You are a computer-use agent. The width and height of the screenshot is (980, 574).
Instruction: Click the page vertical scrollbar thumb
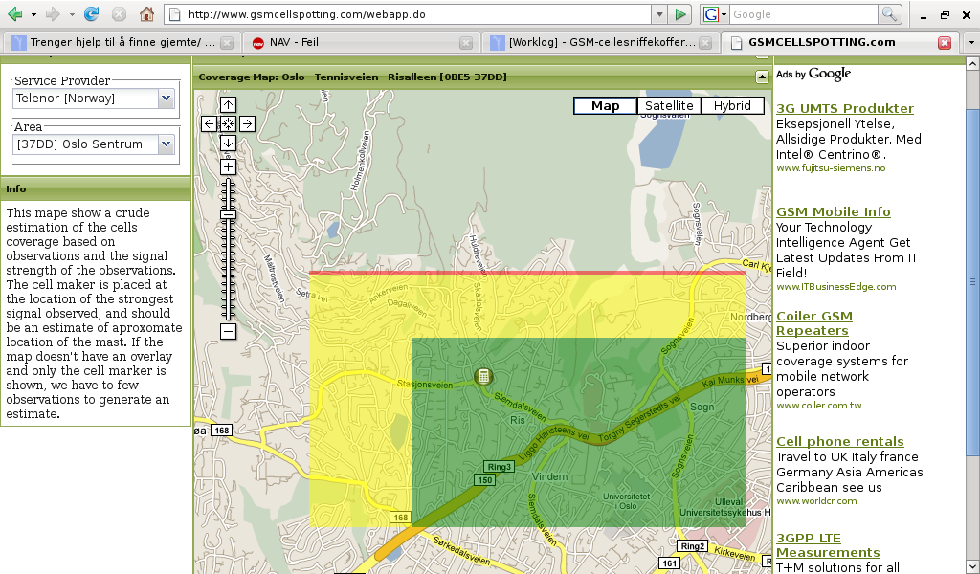(972, 281)
